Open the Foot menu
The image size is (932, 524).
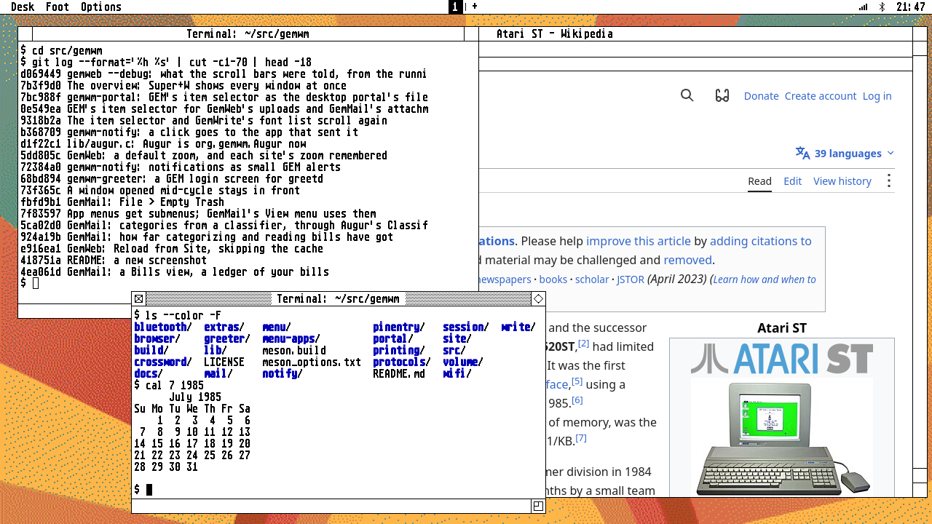pos(58,7)
